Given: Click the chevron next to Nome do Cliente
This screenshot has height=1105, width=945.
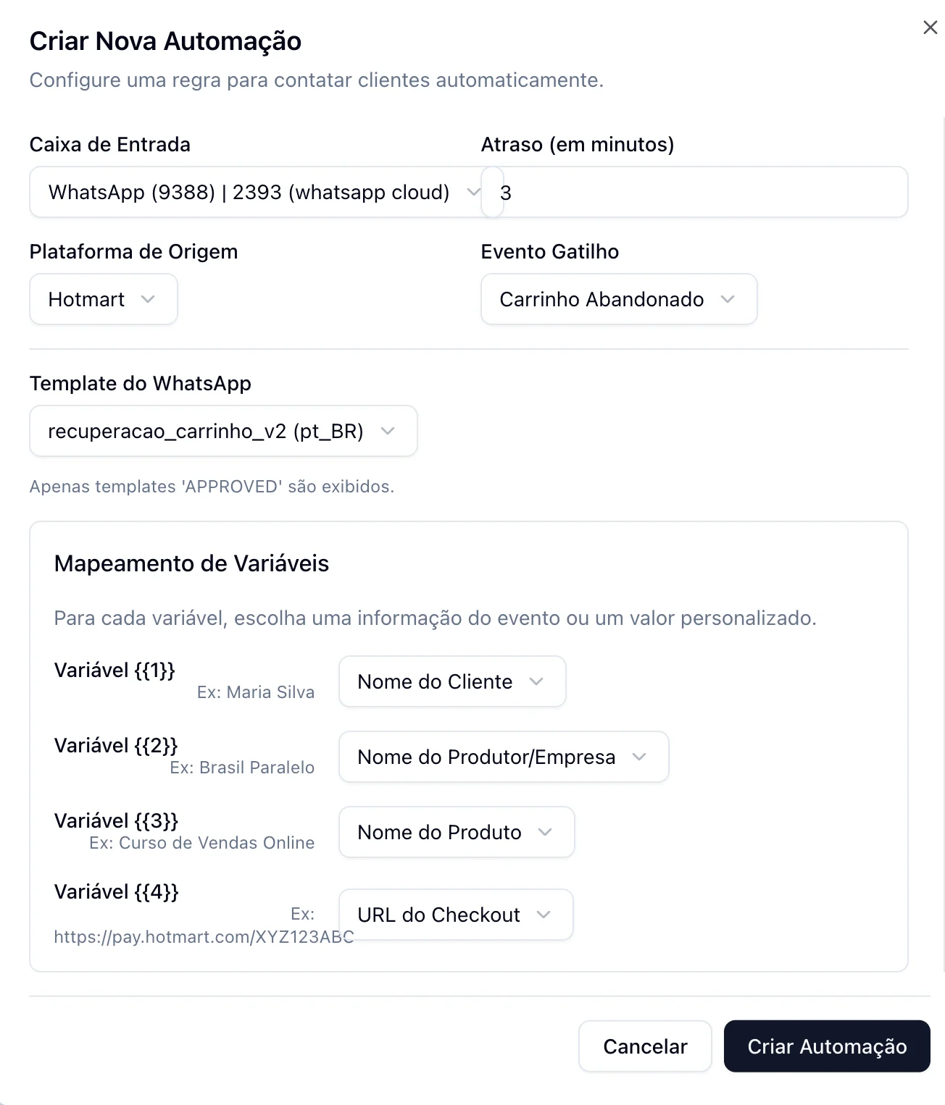Looking at the screenshot, I should point(537,681).
